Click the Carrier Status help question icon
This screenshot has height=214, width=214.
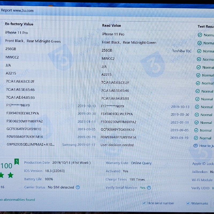[78, 187]
